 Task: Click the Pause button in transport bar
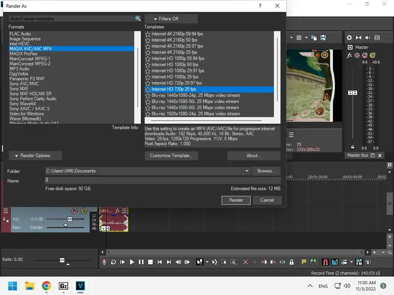point(141,262)
